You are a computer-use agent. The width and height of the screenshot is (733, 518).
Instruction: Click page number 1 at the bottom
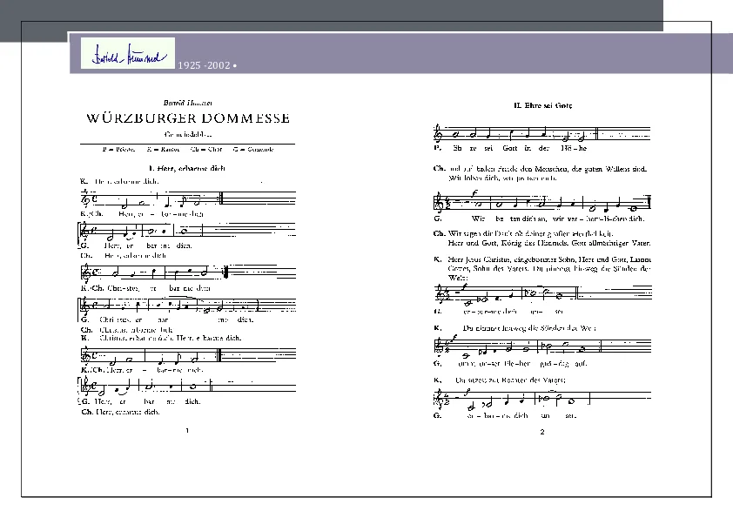[x=187, y=431]
